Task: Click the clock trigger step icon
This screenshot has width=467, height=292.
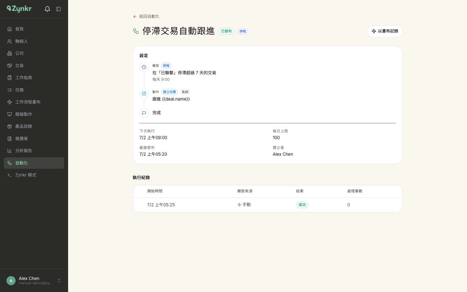Action: (x=144, y=67)
